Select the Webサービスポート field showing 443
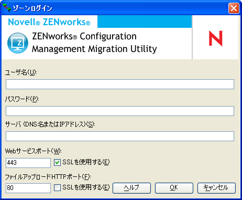 28,163
